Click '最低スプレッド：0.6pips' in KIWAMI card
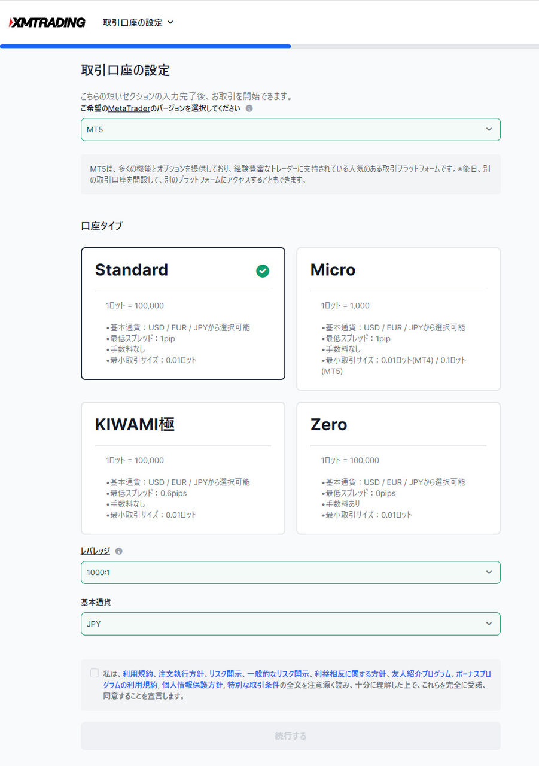 pyautogui.click(x=147, y=493)
